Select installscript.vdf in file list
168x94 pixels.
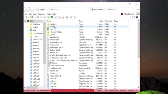click(x=88, y=68)
